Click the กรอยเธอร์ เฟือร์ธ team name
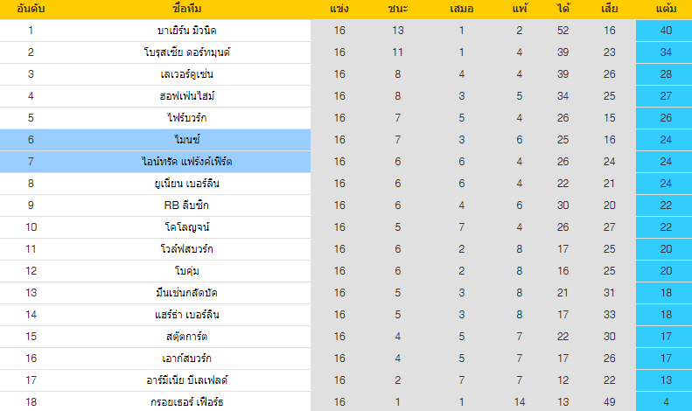This screenshot has height=411, width=692. click(x=186, y=402)
